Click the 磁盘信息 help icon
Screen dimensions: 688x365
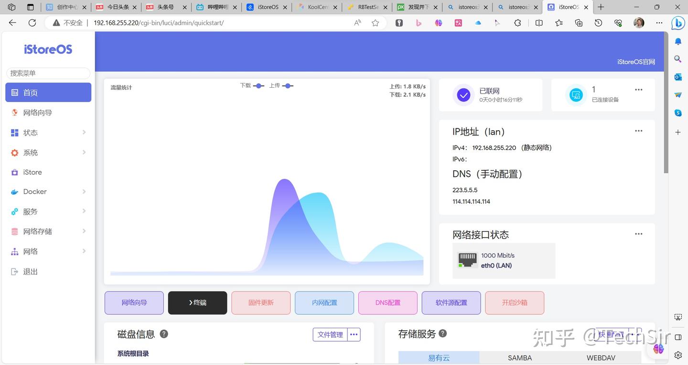pyautogui.click(x=164, y=334)
